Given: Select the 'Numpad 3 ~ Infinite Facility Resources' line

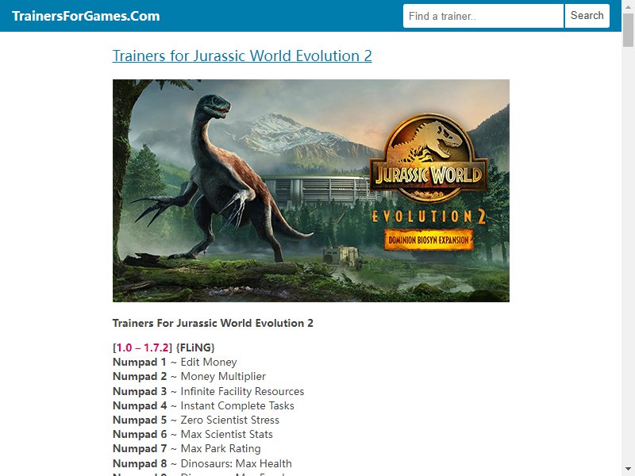Looking at the screenshot, I should [x=208, y=391].
